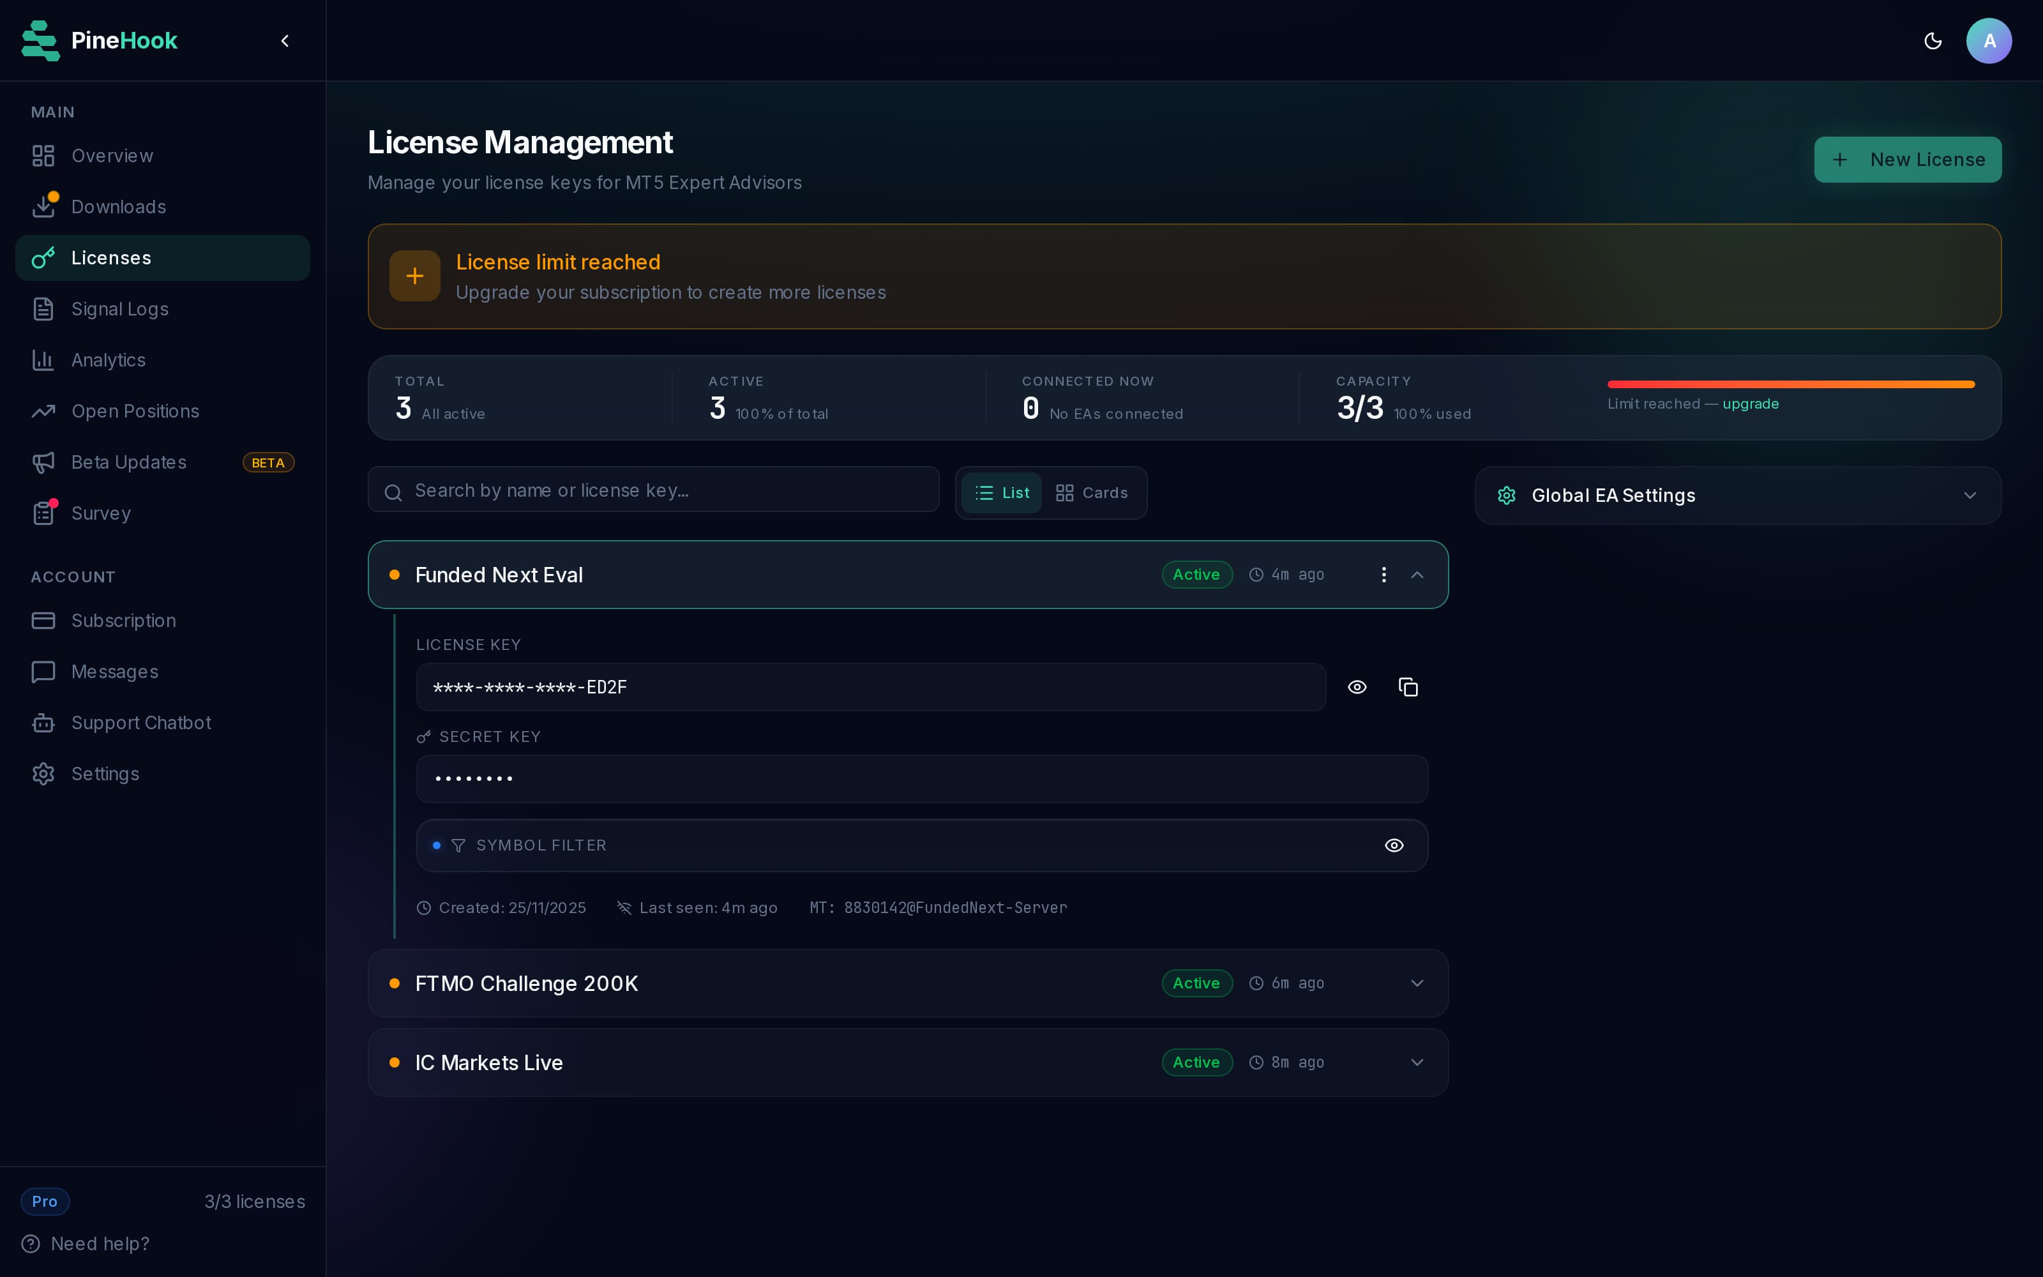Focus the license search field
Screen dimensions: 2043x1277
653,490
